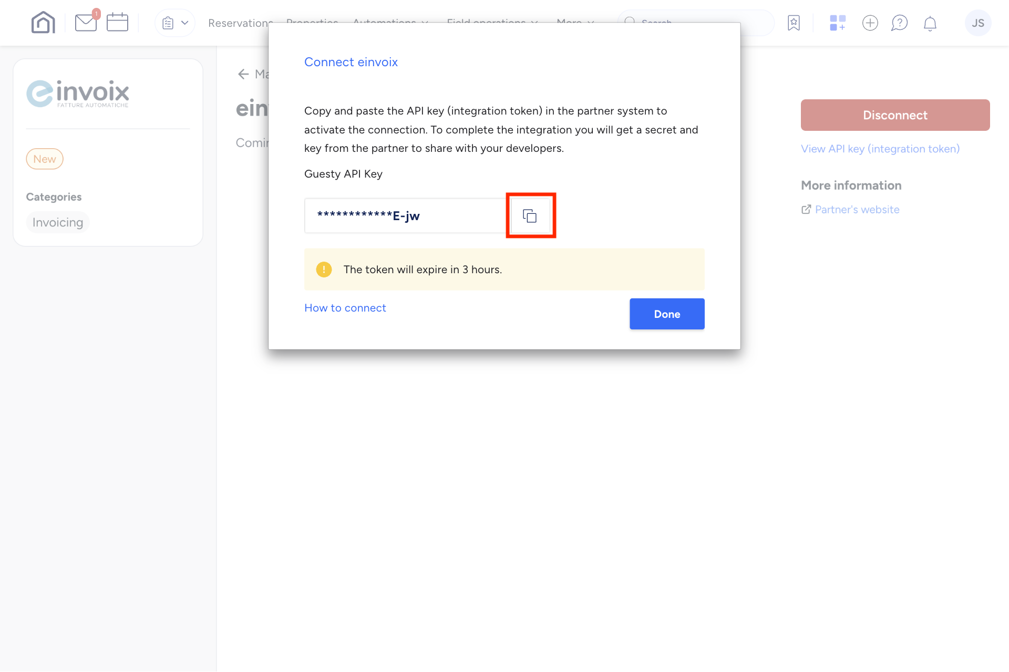Screen dimensions: 1009x672
Task: Expand the clipboard dropdown near the logo
Action: tap(175, 23)
